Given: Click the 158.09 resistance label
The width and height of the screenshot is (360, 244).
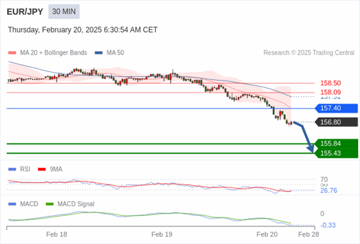Looking at the screenshot, I should [x=331, y=92].
